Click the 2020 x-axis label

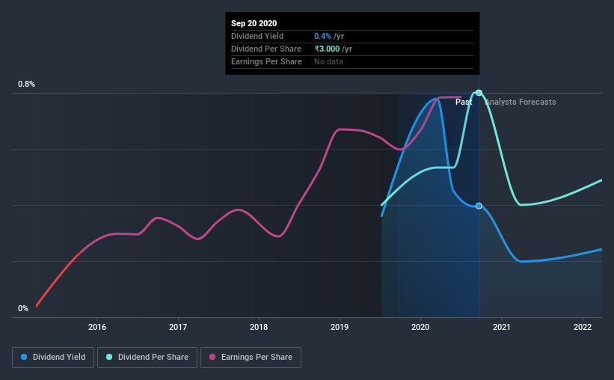pyautogui.click(x=420, y=327)
